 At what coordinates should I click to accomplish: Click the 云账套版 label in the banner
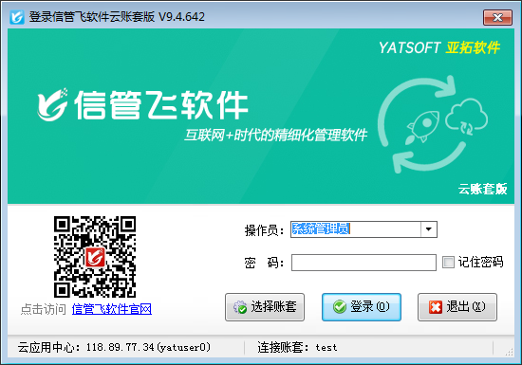click(482, 189)
